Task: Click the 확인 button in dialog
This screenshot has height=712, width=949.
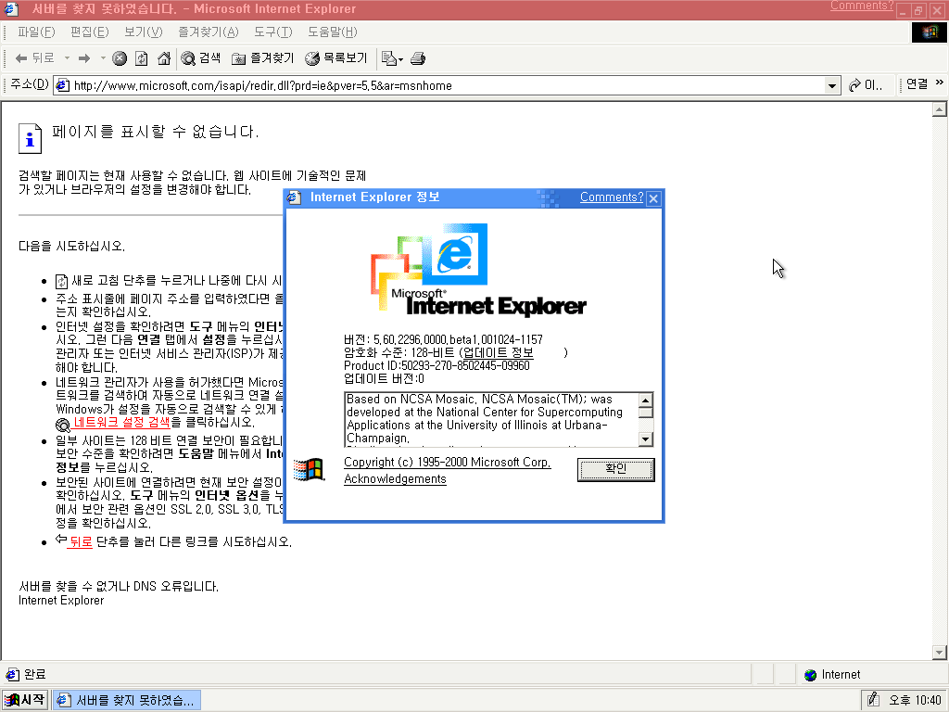Action: (616, 469)
